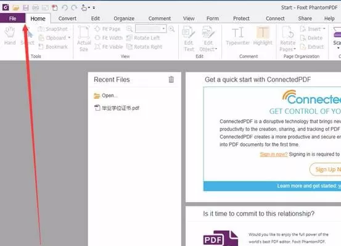
Task: Open the Share tab
Action: point(305,19)
